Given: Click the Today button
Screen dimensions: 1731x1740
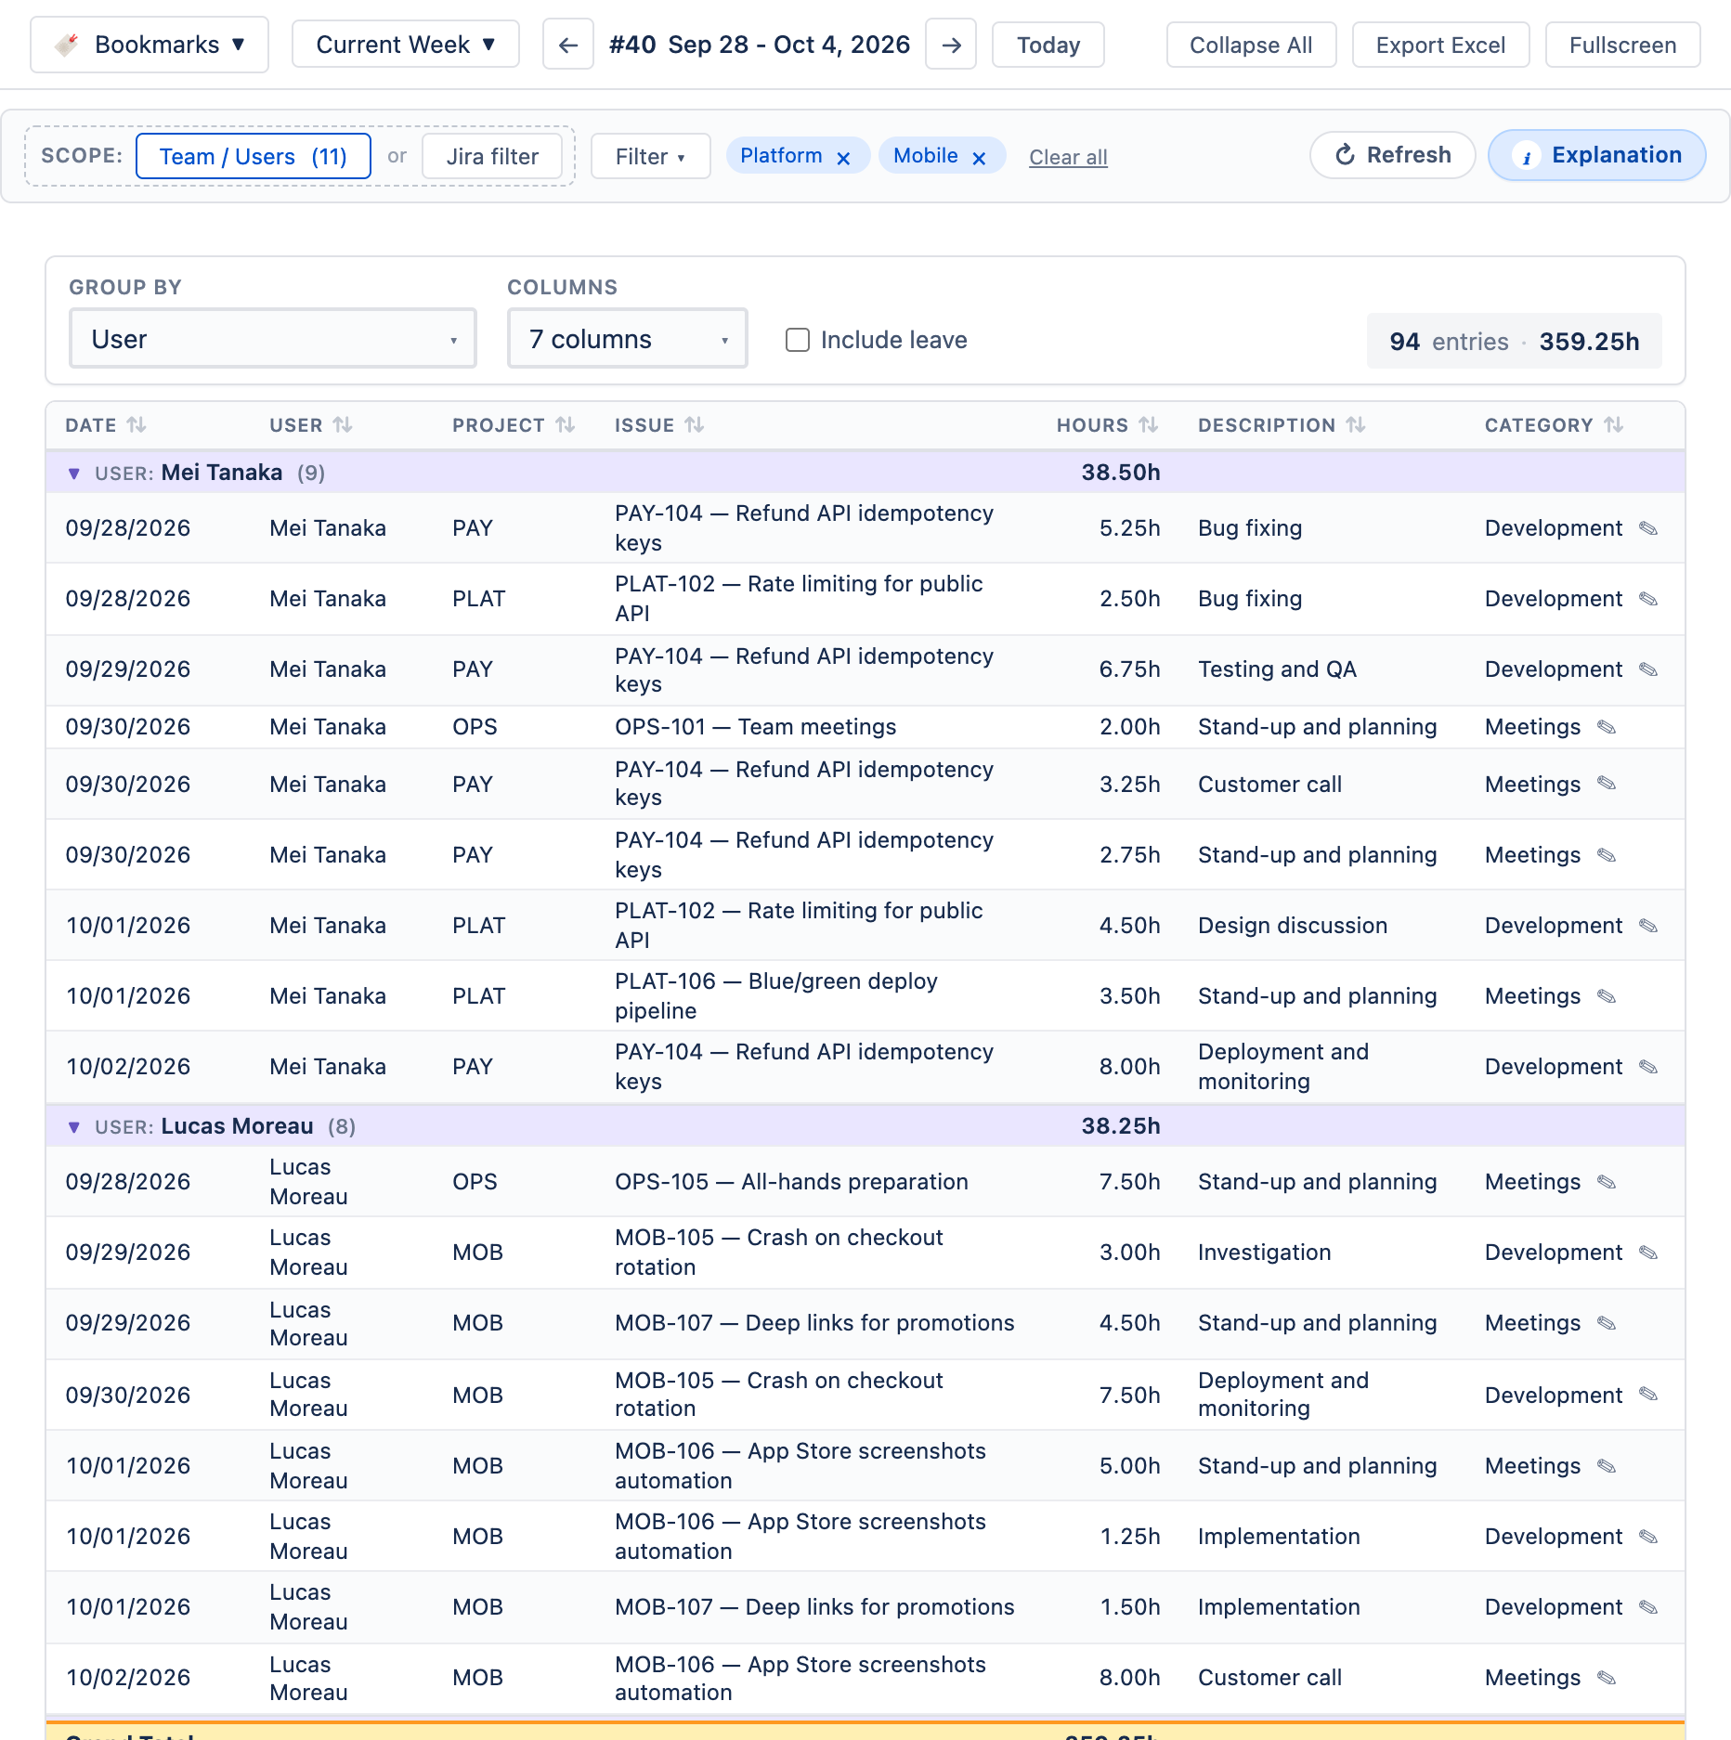Looking at the screenshot, I should pos(1048,45).
